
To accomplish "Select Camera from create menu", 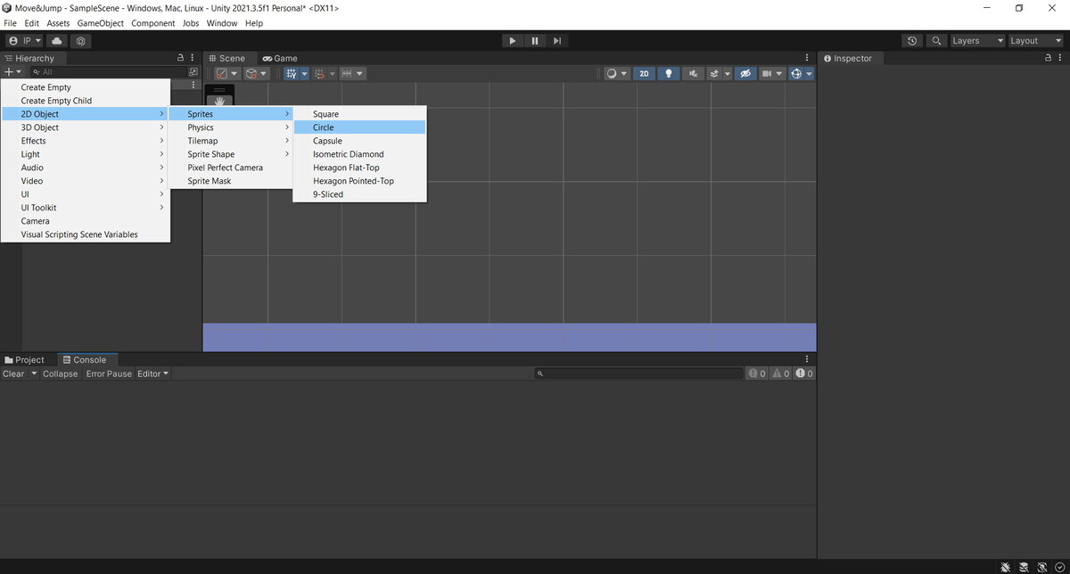I will coord(86,221).
